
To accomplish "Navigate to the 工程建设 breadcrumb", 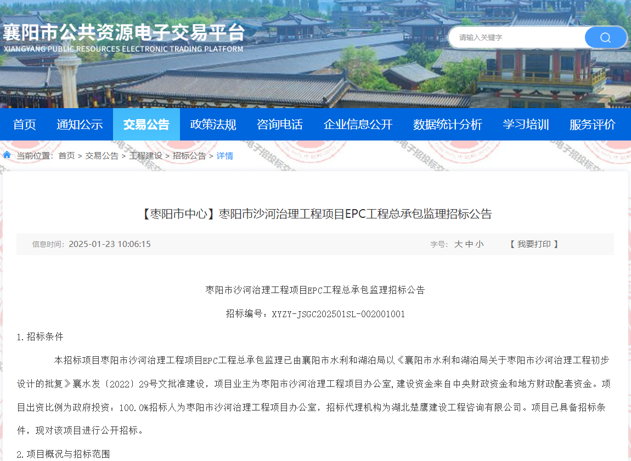I will (145, 156).
